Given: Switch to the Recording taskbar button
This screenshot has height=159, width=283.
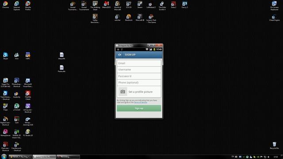Looking at the screenshot, I should [68, 157].
